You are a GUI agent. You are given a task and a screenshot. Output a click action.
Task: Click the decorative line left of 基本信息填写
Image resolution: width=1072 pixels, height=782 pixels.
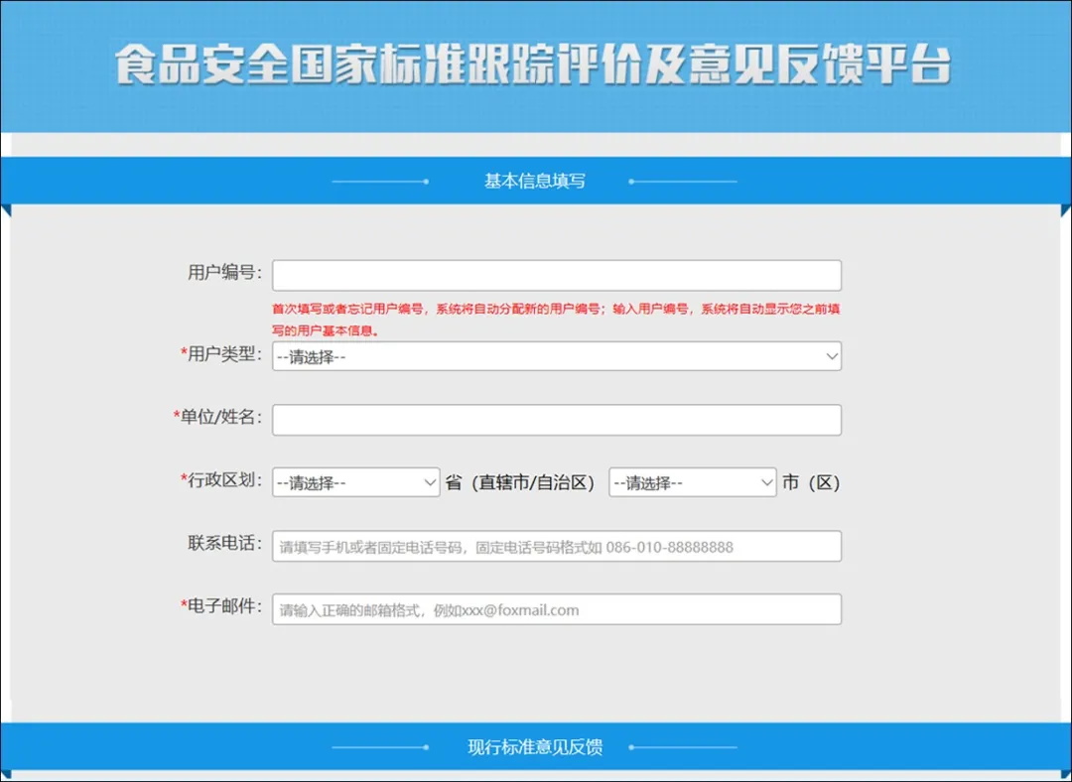[379, 182]
